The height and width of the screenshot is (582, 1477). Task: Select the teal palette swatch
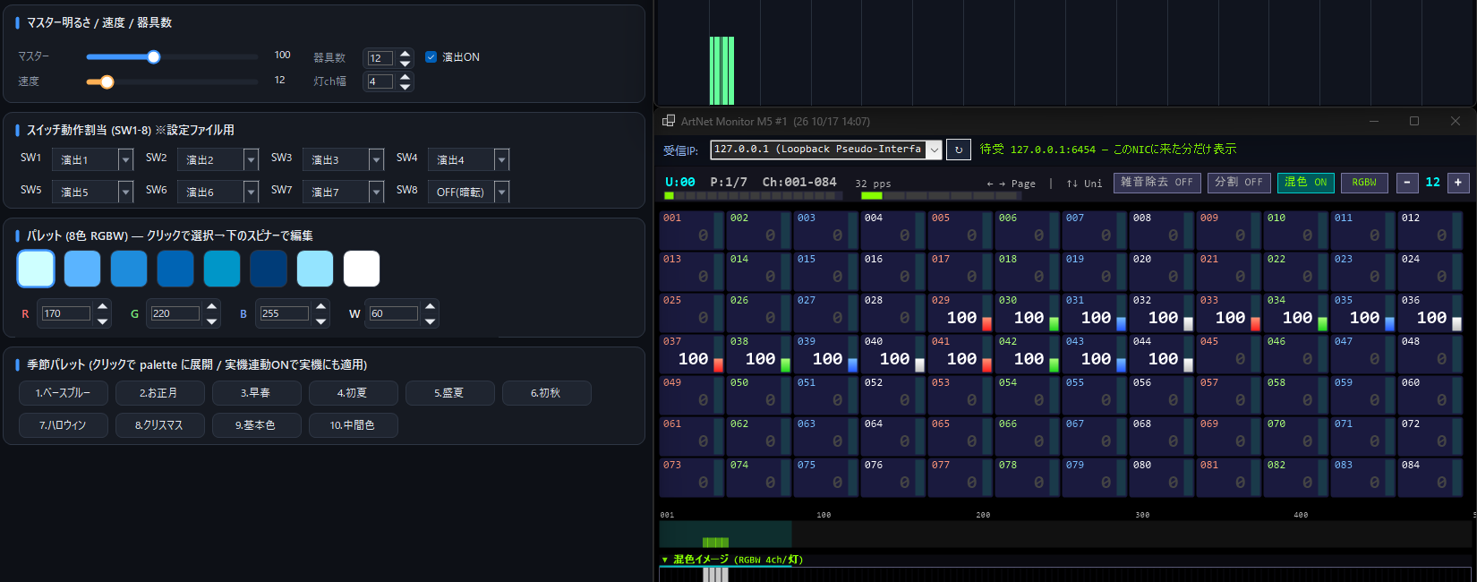click(x=222, y=269)
